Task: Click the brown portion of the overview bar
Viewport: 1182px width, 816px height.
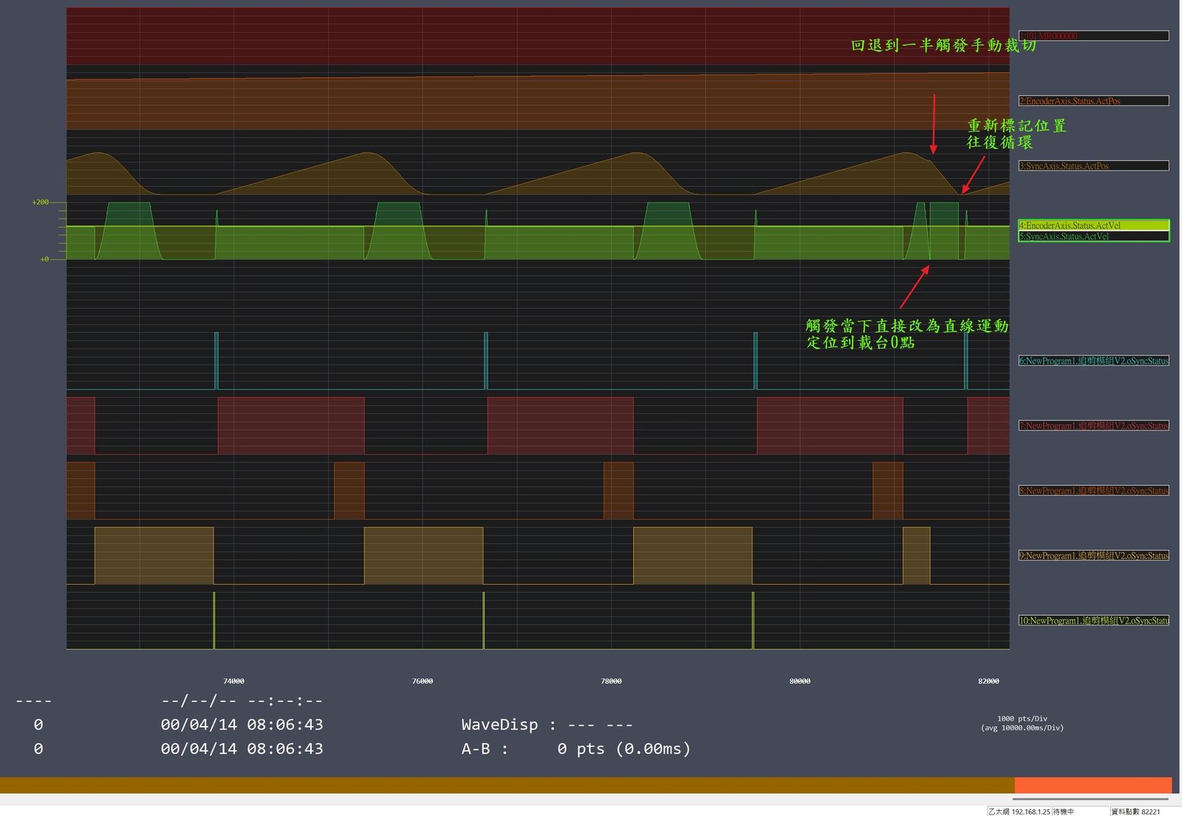Action: (508, 785)
